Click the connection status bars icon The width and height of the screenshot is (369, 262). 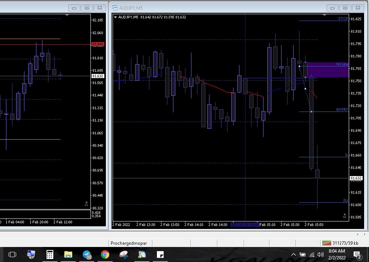[x=327, y=243]
